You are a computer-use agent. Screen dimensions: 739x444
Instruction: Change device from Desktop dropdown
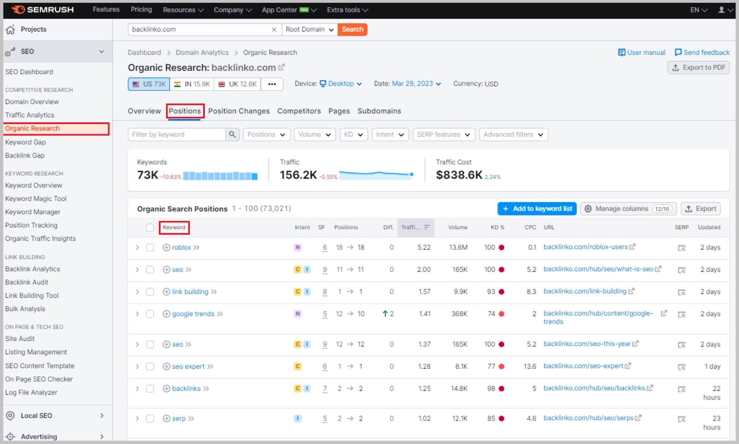341,84
